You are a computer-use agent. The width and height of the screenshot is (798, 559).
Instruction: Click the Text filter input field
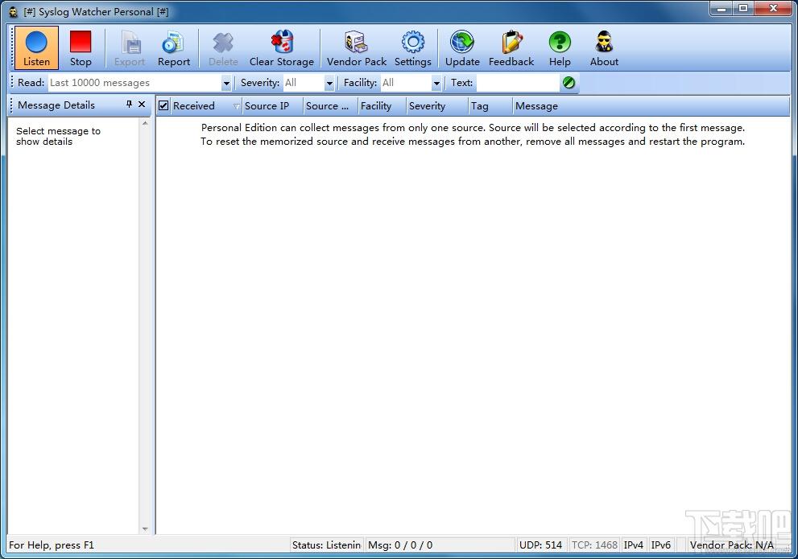pyautogui.click(x=518, y=83)
